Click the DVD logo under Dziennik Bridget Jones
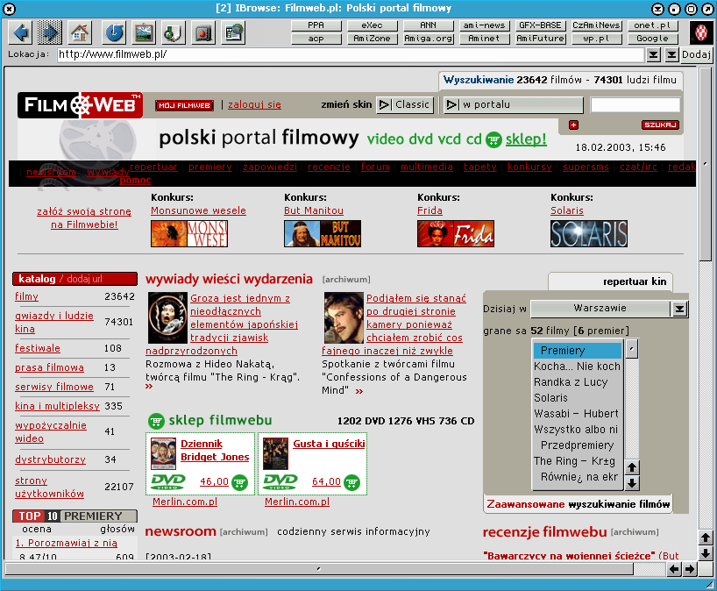 168,481
